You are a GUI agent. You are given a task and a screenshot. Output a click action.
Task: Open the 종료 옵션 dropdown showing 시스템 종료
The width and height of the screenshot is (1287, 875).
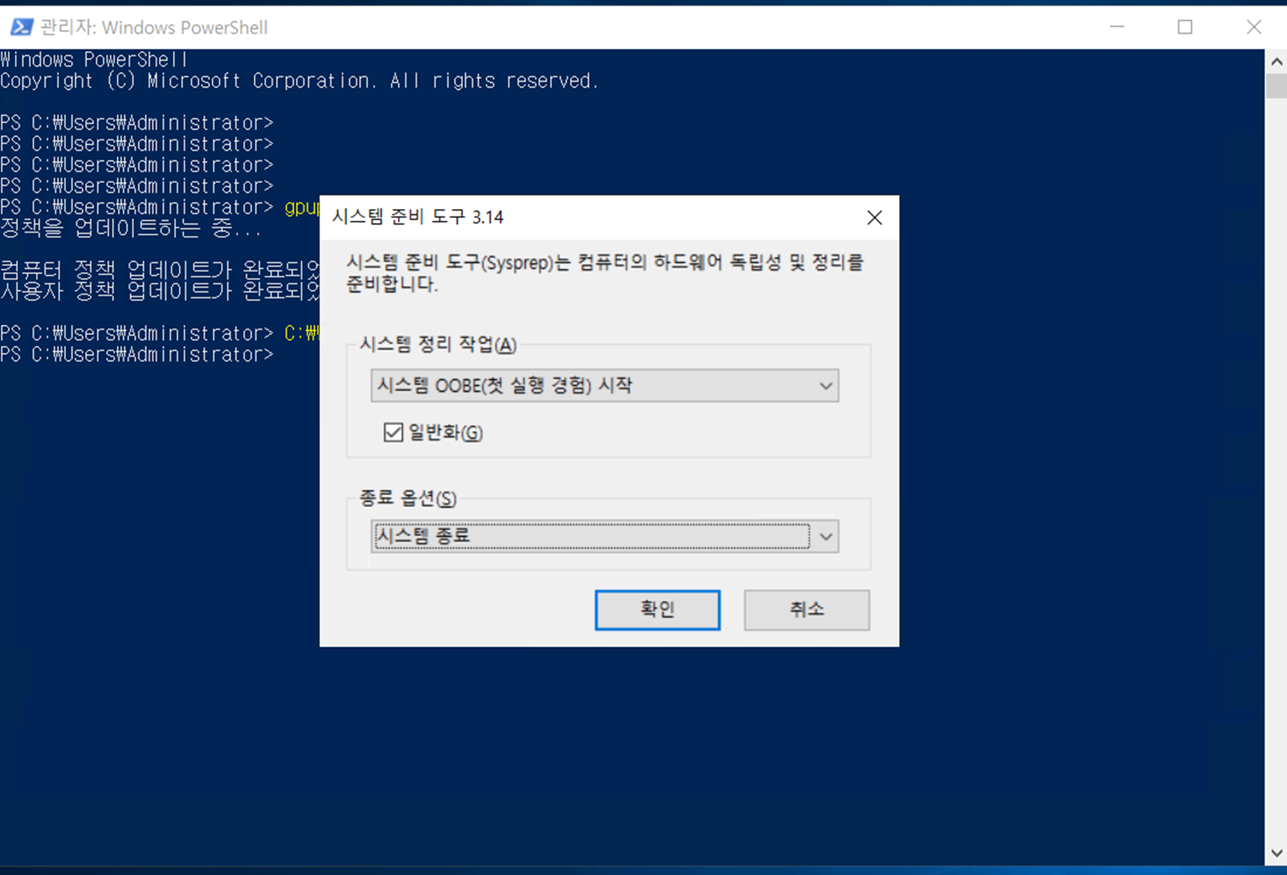coord(605,536)
